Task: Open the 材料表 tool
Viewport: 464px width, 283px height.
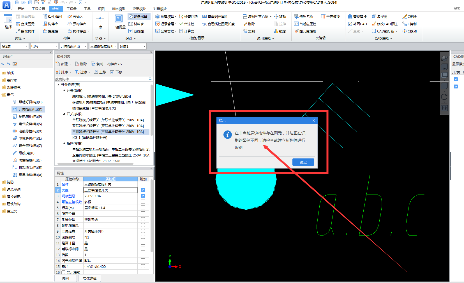Action: (x=136, y=24)
